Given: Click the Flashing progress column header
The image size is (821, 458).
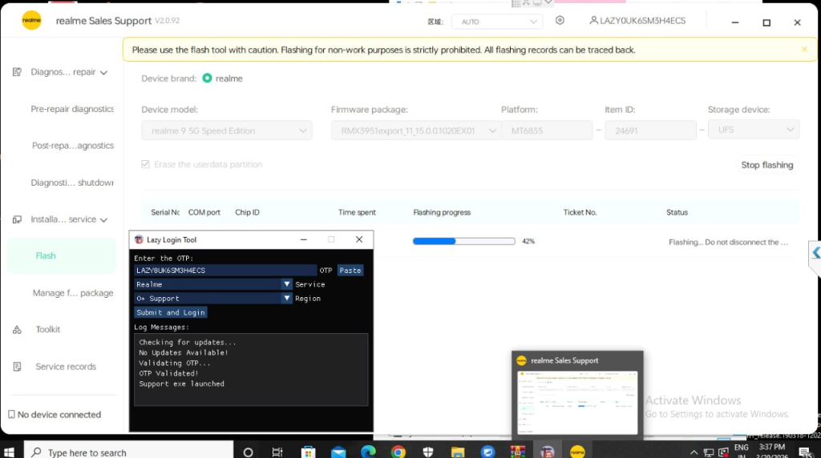Looking at the screenshot, I should click(442, 212).
